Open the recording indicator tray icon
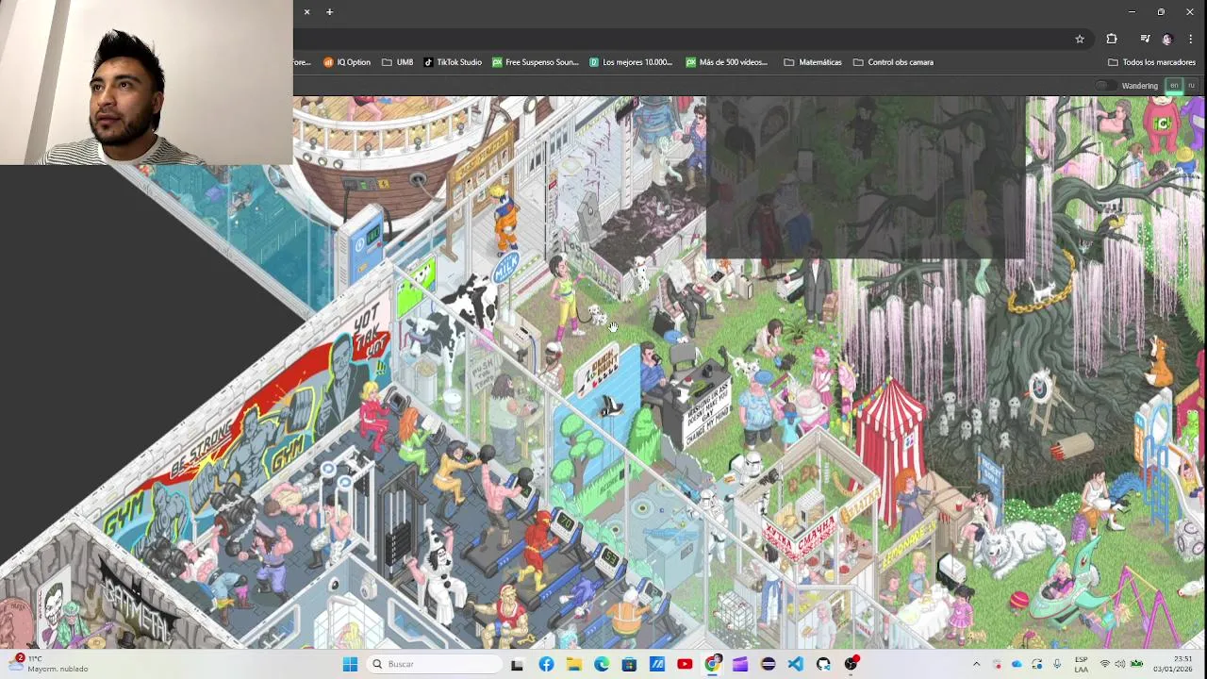The width and height of the screenshot is (1207, 679). (x=998, y=664)
